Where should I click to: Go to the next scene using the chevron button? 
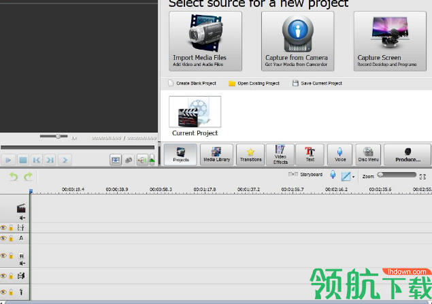coord(65,160)
